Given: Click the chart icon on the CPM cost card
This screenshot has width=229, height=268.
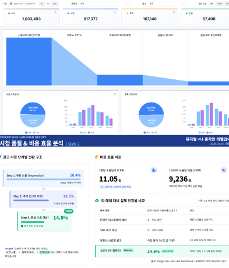Looking at the screenshot, I should coord(224,170).
